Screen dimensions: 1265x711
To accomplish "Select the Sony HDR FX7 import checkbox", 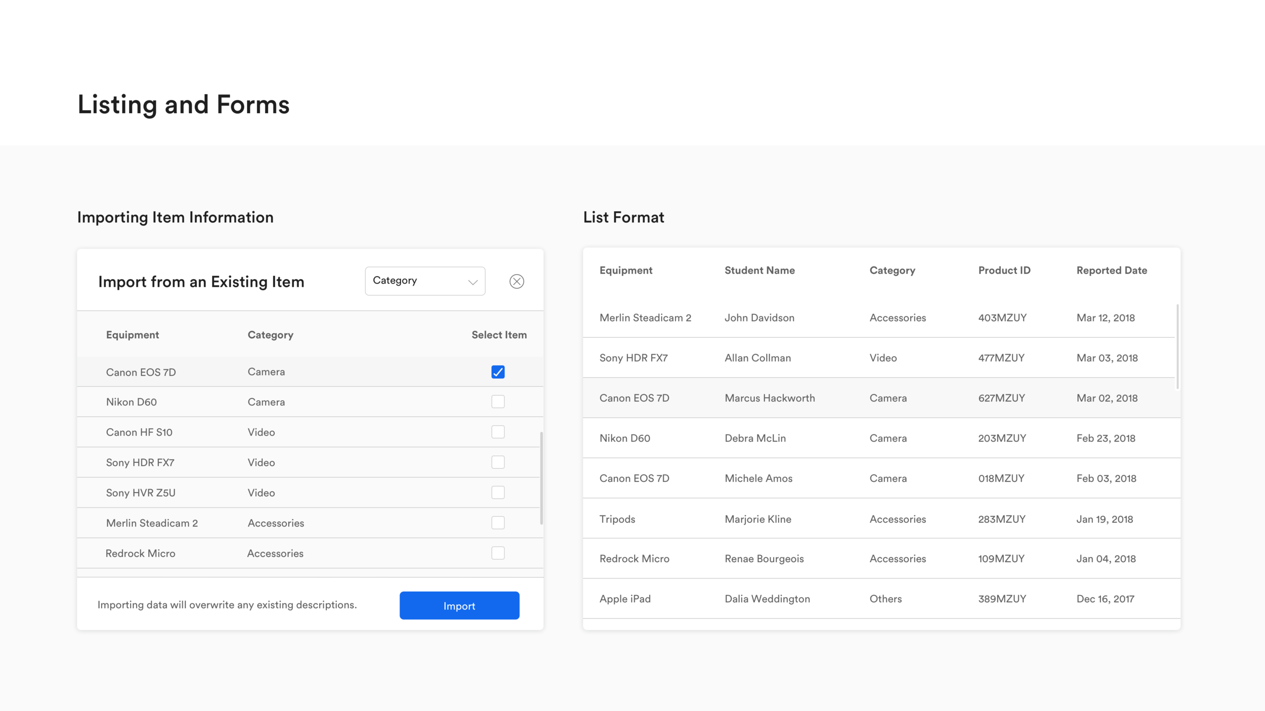I will click(x=498, y=462).
